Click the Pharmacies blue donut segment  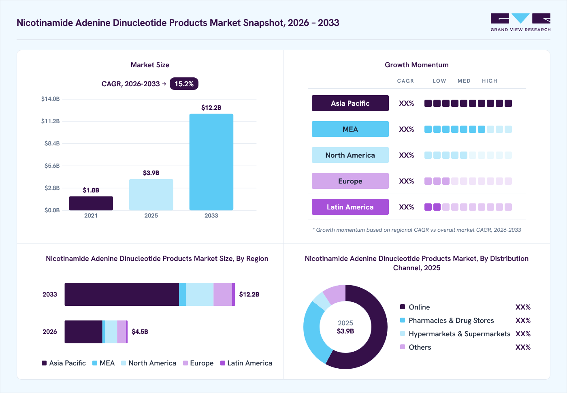313,334
